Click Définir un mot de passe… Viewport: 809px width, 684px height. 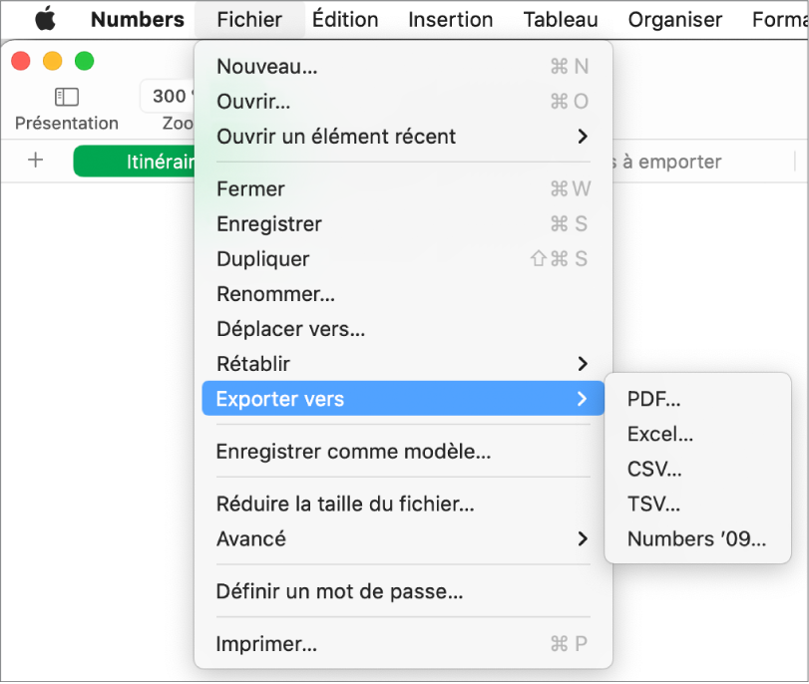(x=339, y=592)
